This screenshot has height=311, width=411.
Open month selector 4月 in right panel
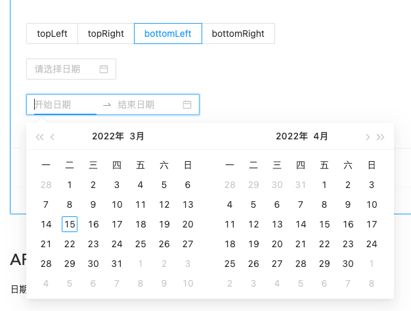point(320,136)
